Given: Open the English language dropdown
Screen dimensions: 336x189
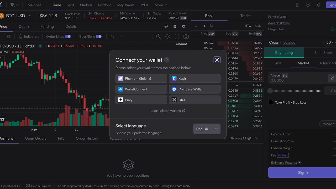Looking at the screenshot, I should [207, 129].
